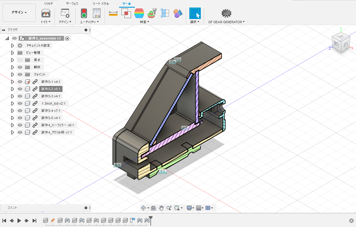
Task: Click the Section Analysis icon in toolbar
Action: 165,13
